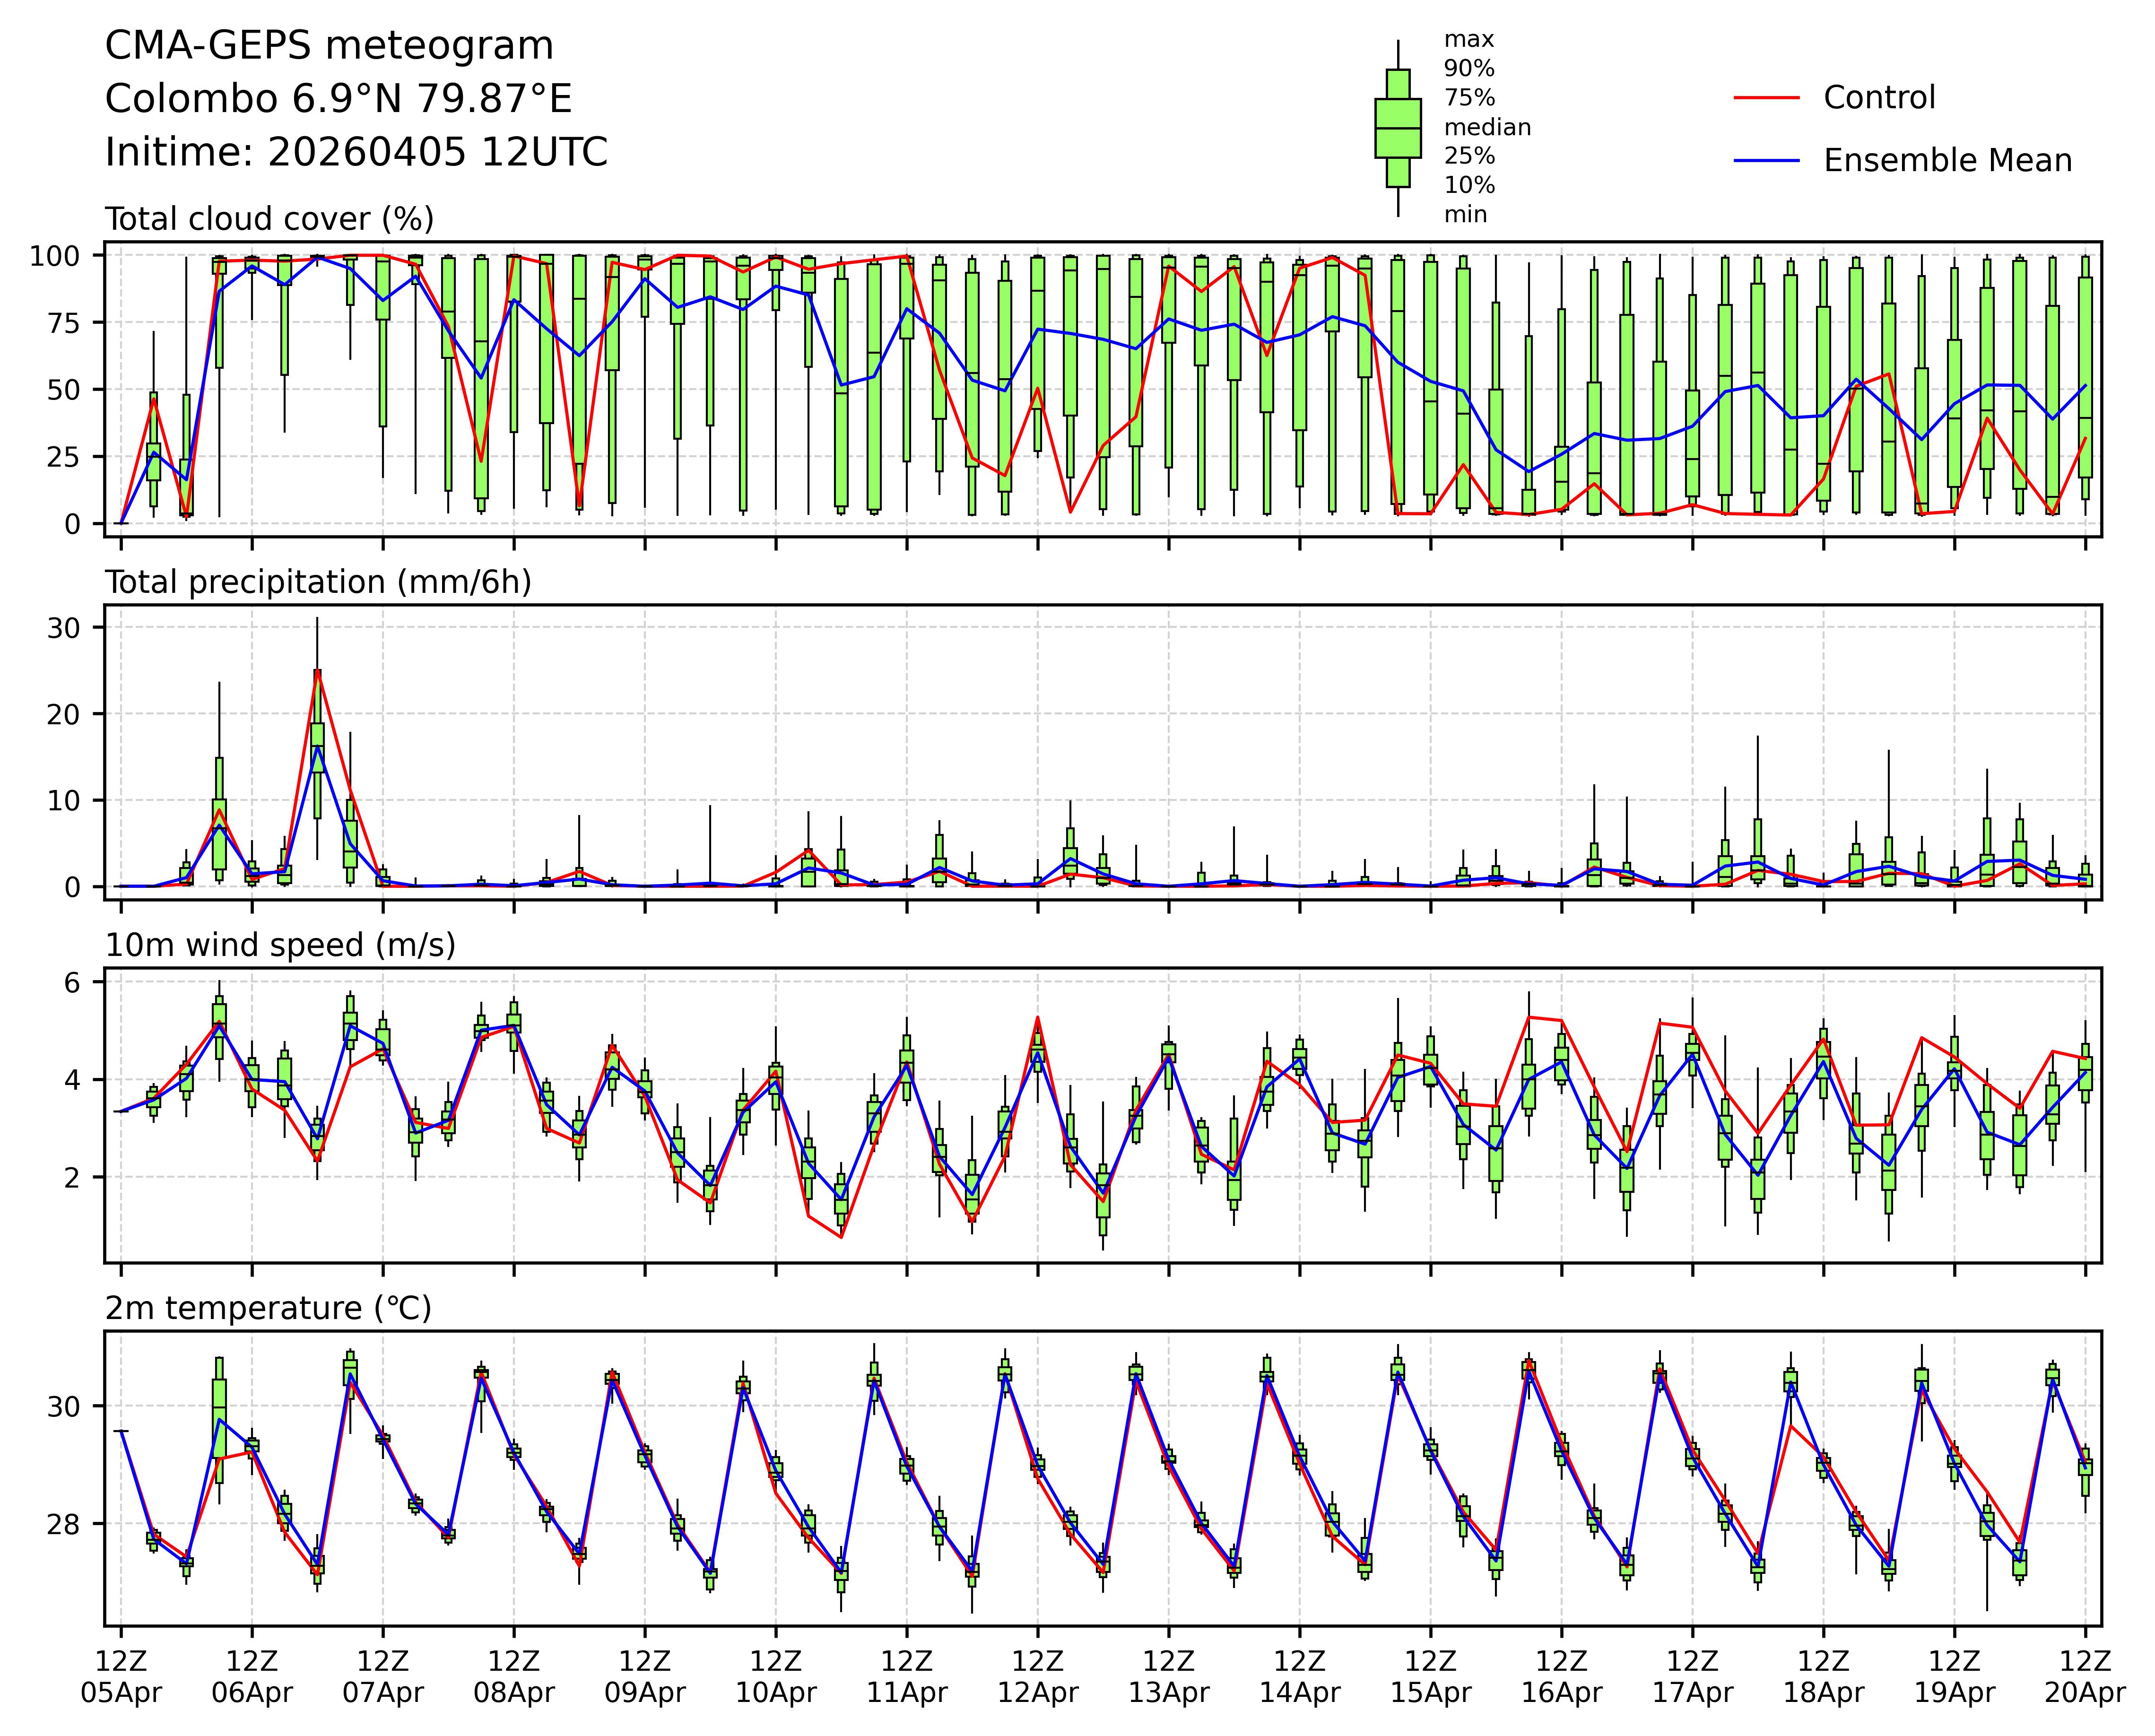Click the 10m wind speed (m/s) panel title
Viewport: 2155px width, 1736px height.
(280, 945)
